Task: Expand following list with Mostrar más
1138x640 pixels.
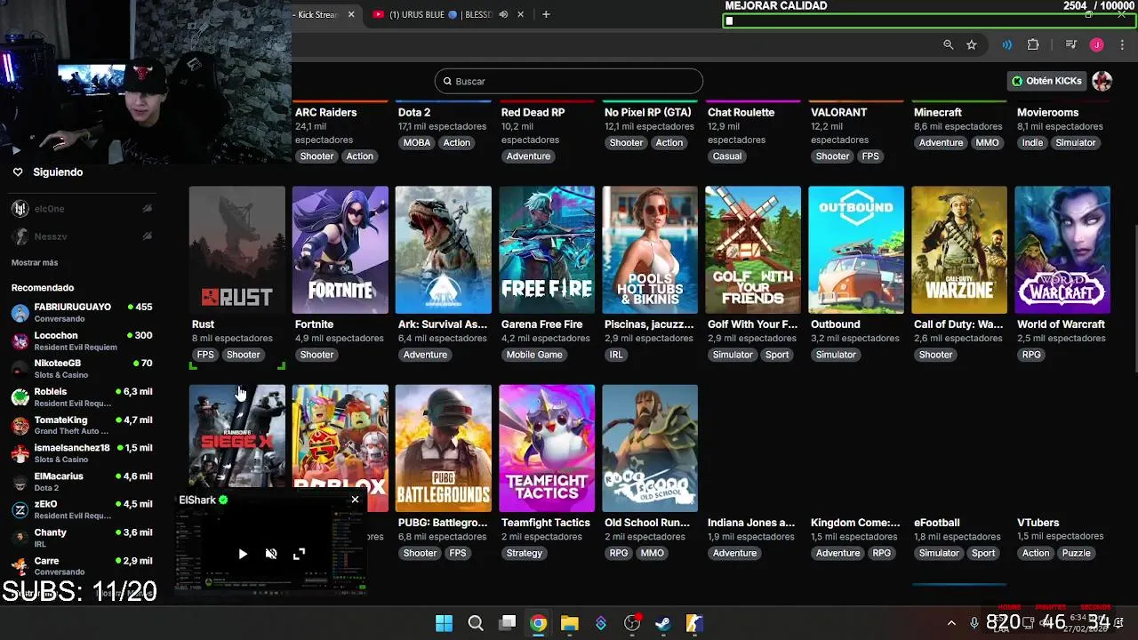Action: point(35,263)
